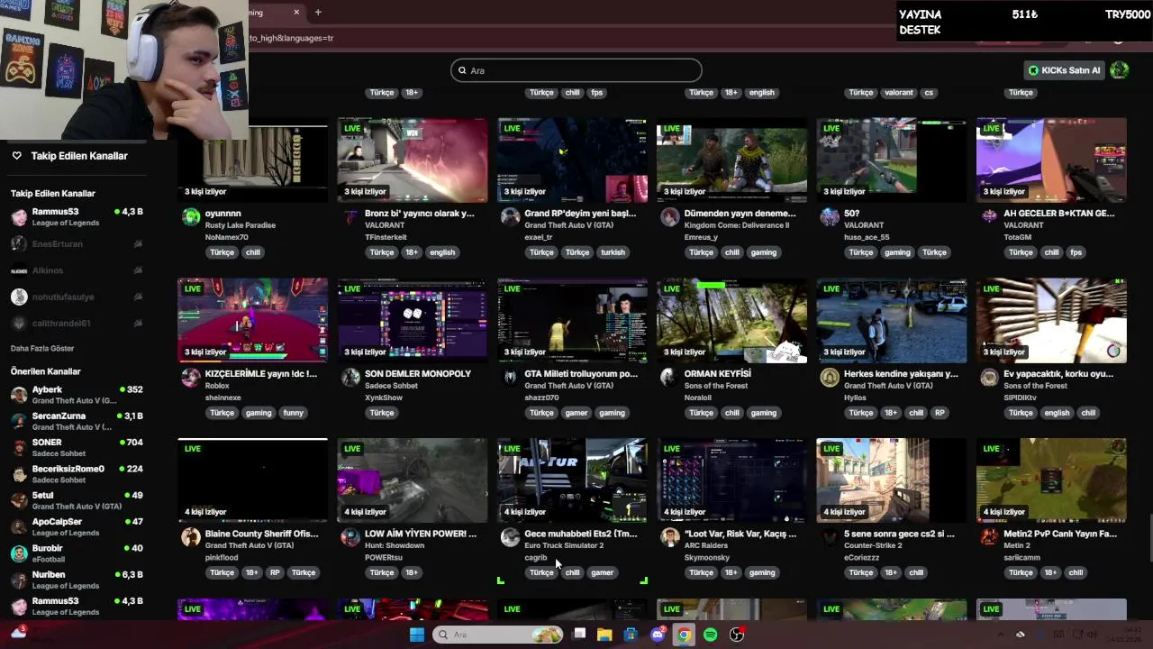Screen dimensions: 1153x649
Task: Select the RP tag on Hyllos's stream
Action: coord(940,413)
